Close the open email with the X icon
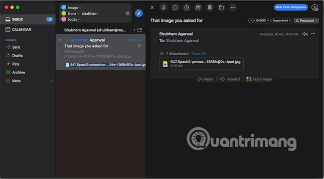The image size is (324, 179). (152, 7)
